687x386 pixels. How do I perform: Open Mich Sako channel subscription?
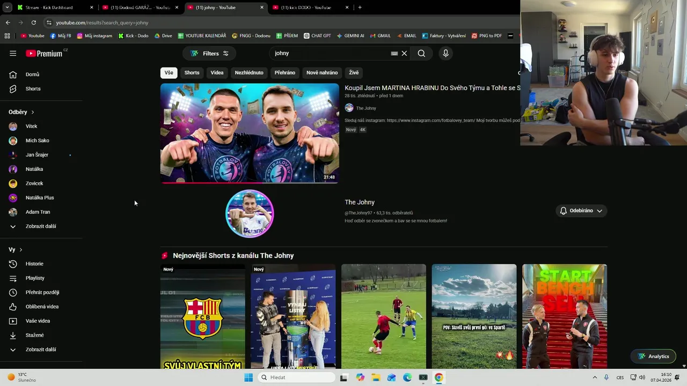37,140
